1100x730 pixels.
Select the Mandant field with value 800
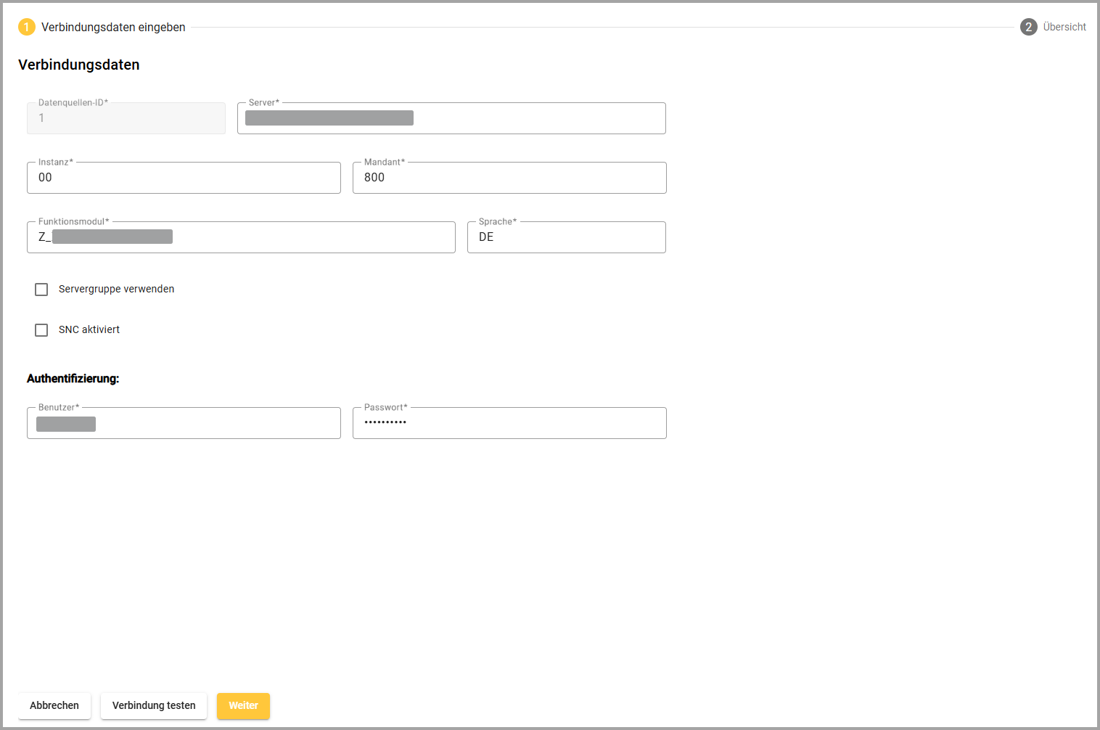pos(509,178)
